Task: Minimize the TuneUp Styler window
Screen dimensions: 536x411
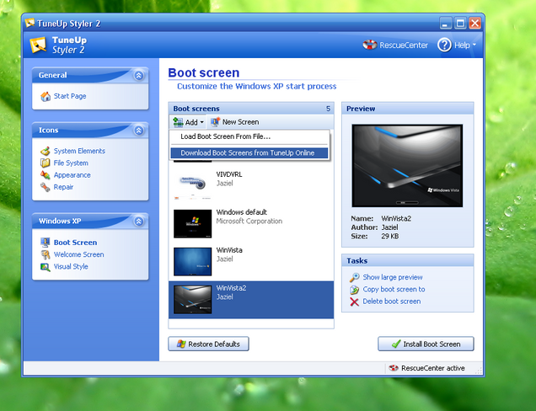Action: (x=445, y=24)
